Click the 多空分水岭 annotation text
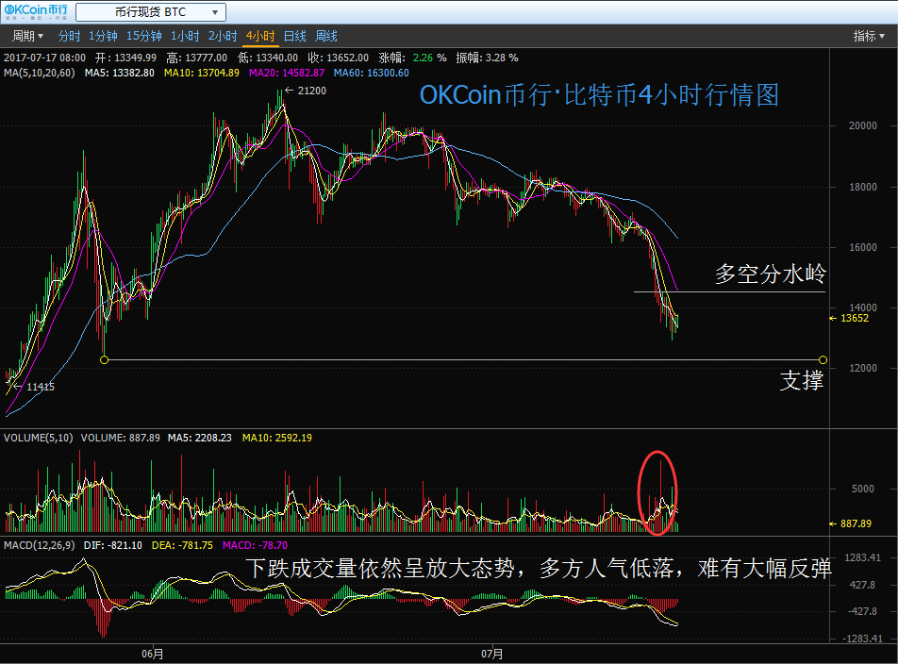This screenshot has height=664, width=898. click(771, 274)
